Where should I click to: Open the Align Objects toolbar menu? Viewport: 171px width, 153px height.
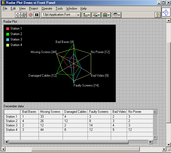pos(86,15)
